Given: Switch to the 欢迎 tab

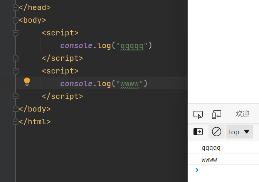Looking at the screenshot, I should 242,114.
